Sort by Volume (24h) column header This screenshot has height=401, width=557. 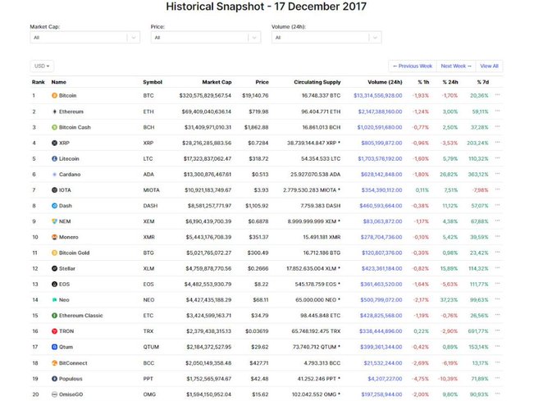(x=385, y=82)
